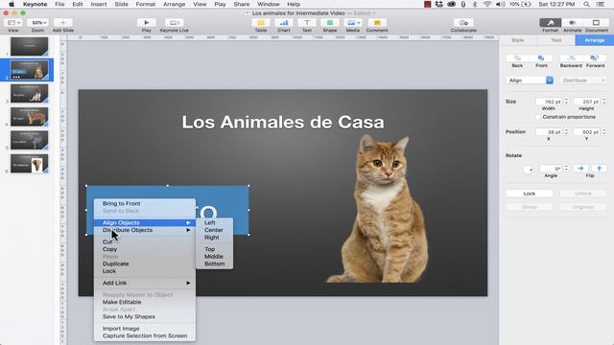
Task: Click the Angle value field
Action: coord(551,169)
